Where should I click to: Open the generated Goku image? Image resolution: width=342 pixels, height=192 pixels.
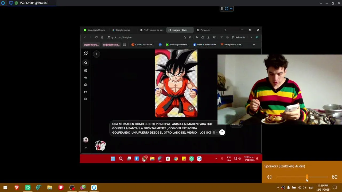click(176, 83)
